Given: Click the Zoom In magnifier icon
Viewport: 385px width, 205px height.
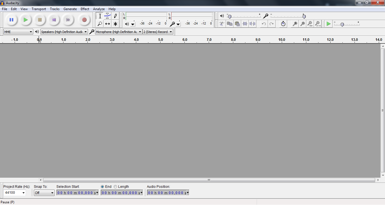Looking at the screenshot, I should pyautogui.click(x=295, y=24).
